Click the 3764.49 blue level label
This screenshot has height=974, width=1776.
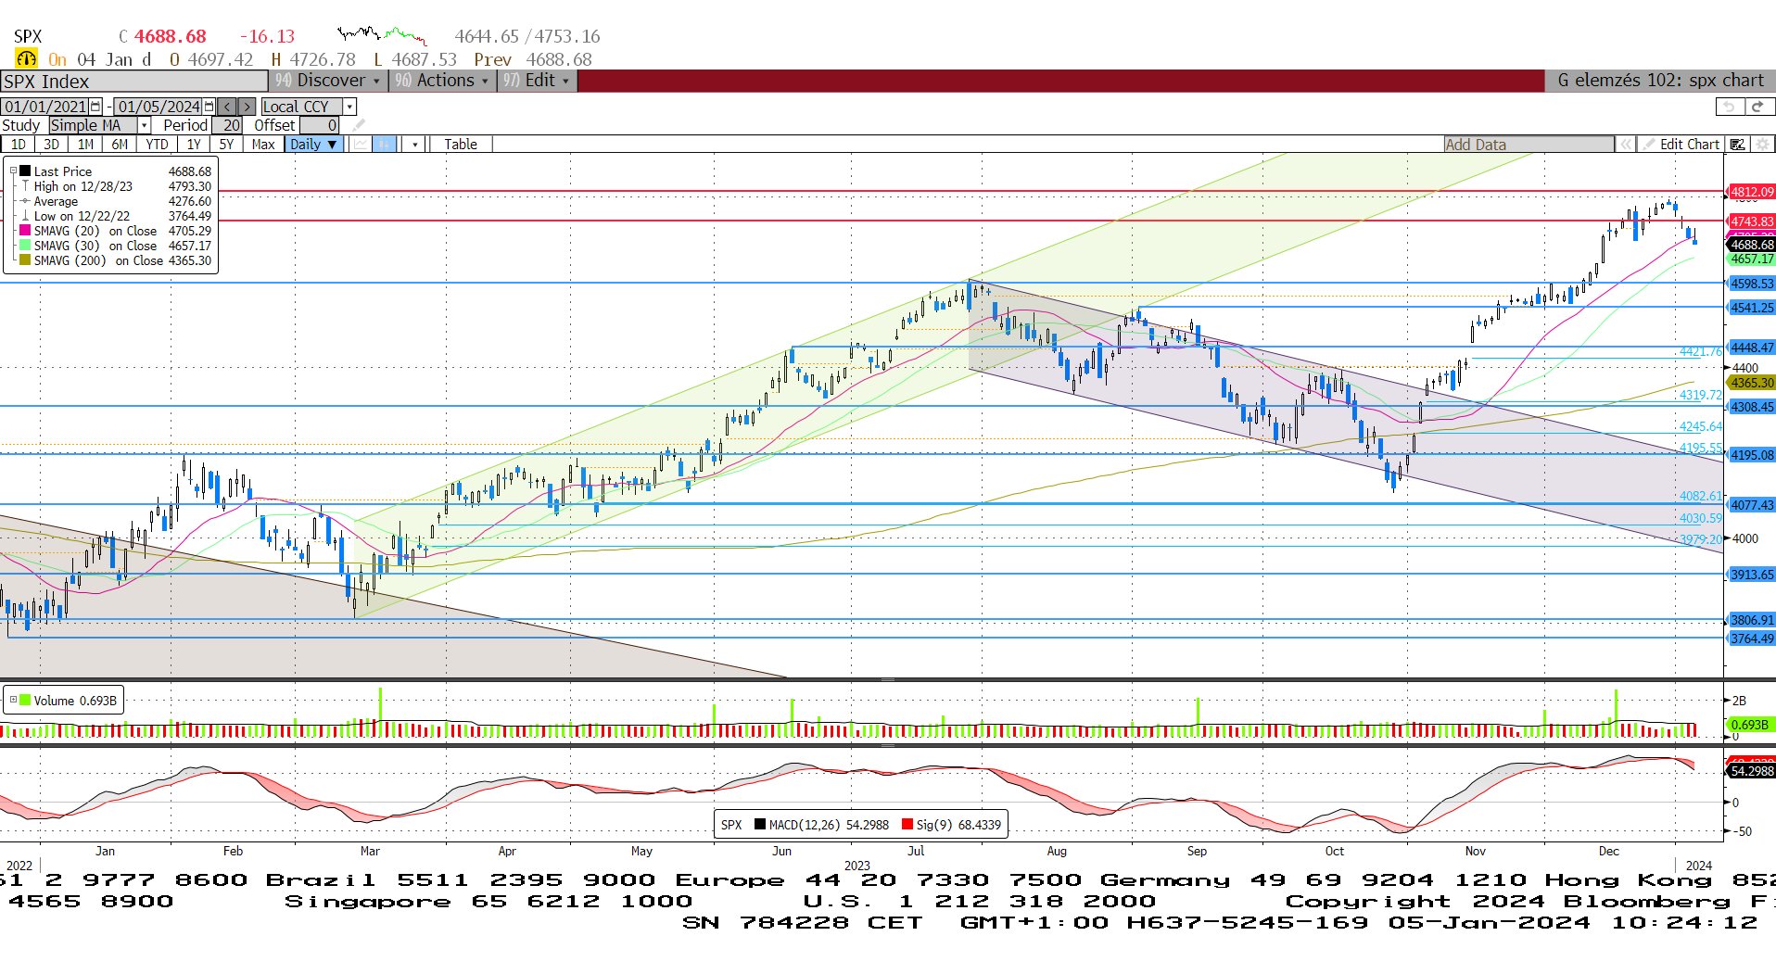click(1751, 639)
